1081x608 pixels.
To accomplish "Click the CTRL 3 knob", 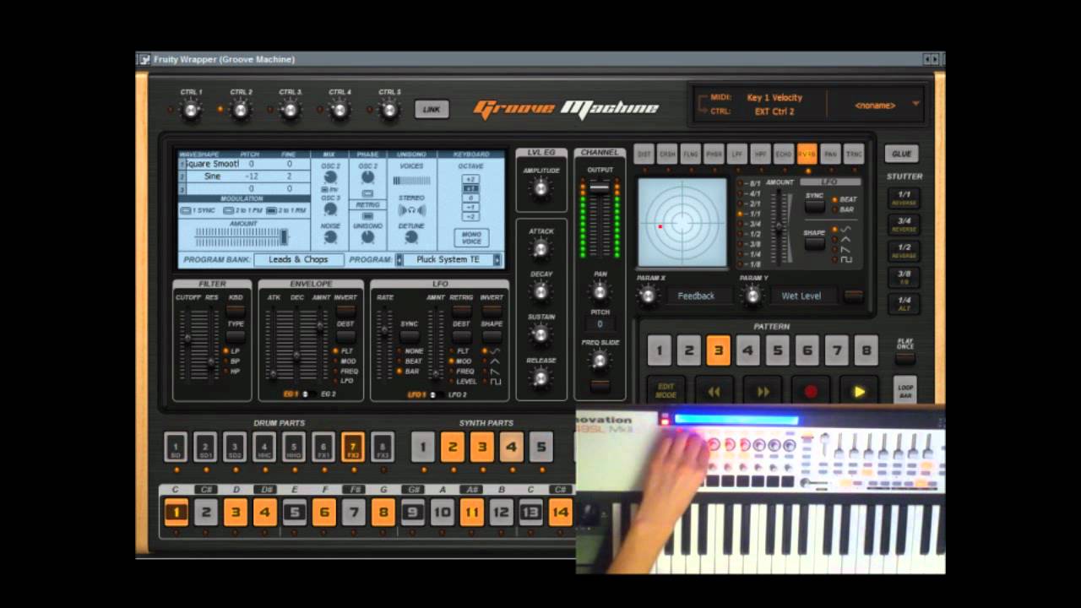I will [290, 110].
